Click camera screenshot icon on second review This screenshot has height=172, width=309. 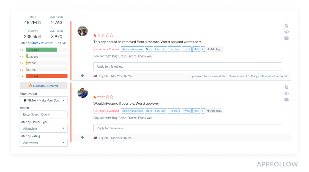[286, 100]
